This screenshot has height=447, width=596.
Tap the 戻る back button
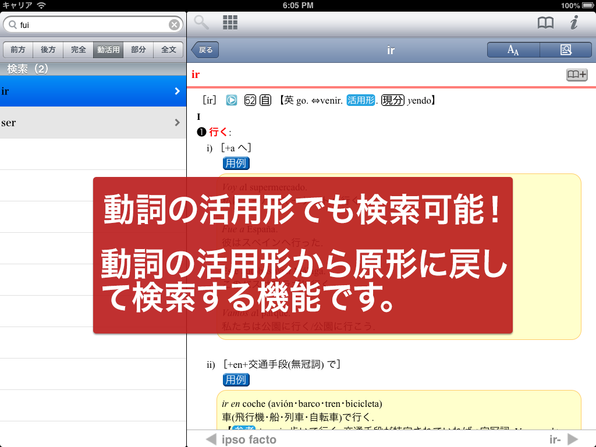pos(205,50)
